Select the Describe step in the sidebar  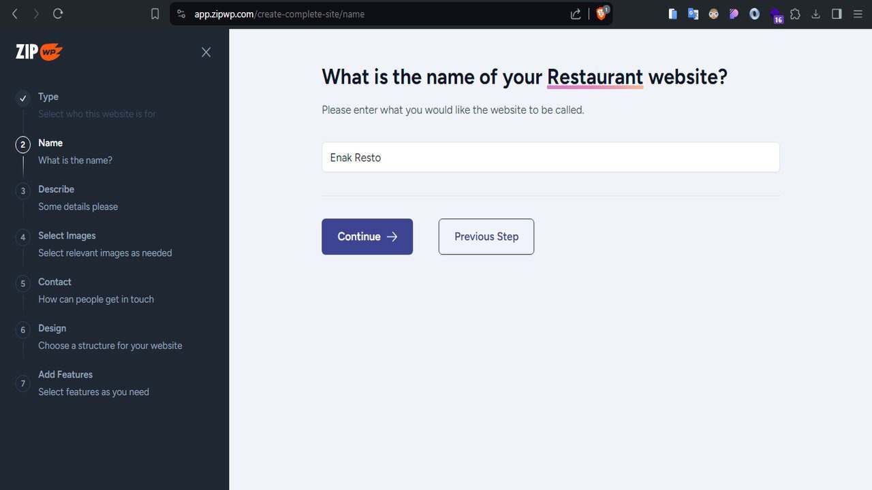point(56,190)
